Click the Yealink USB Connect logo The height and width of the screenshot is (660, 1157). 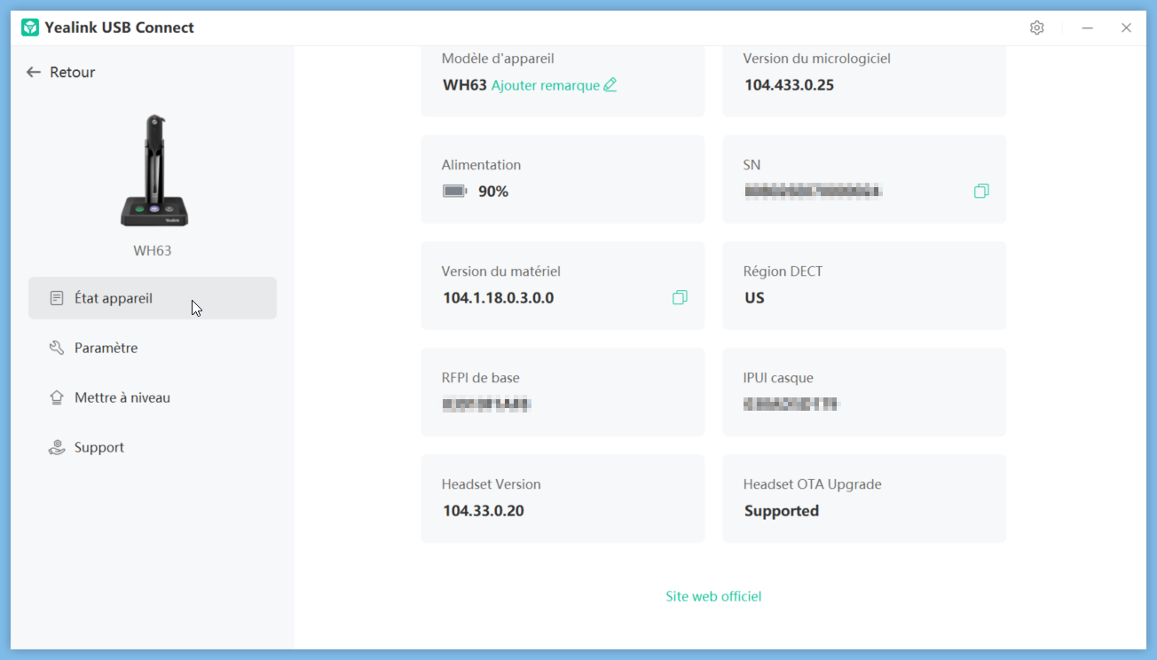pyautogui.click(x=30, y=27)
